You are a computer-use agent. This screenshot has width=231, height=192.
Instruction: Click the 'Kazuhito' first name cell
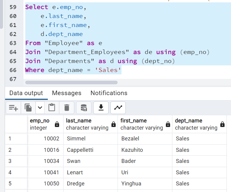click(x=145, y=150)
